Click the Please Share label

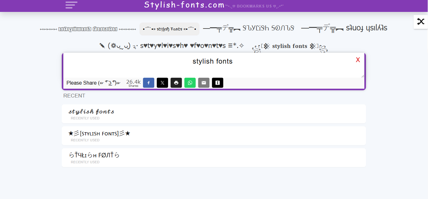click(x=93, y=83)
